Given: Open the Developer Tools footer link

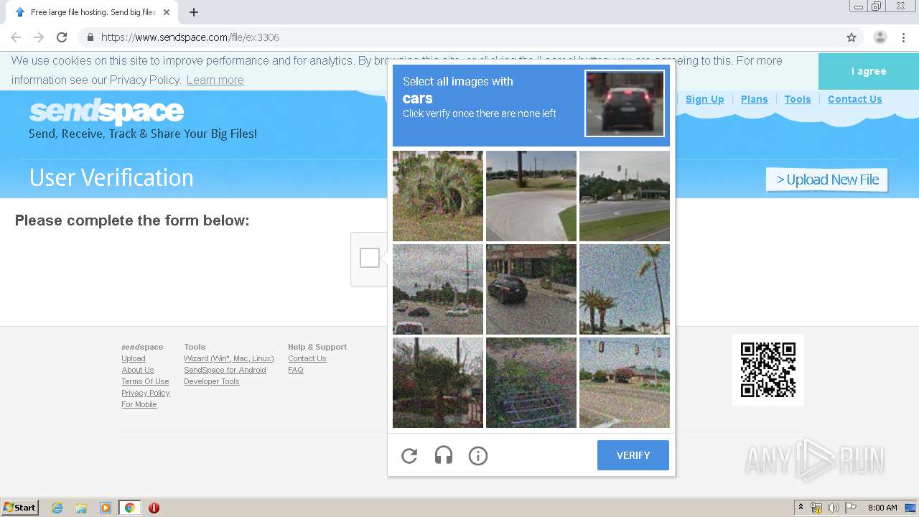Looking at the screenshot, I should pos(212,381).
